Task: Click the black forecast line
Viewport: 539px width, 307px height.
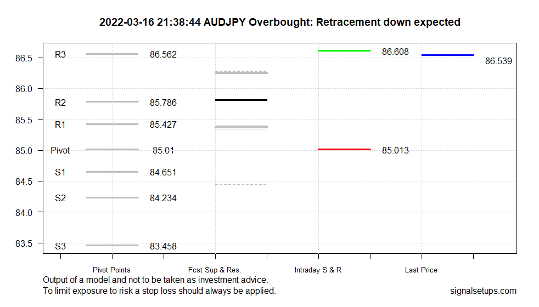Action: pyautogui.click(x=241, y=100)
